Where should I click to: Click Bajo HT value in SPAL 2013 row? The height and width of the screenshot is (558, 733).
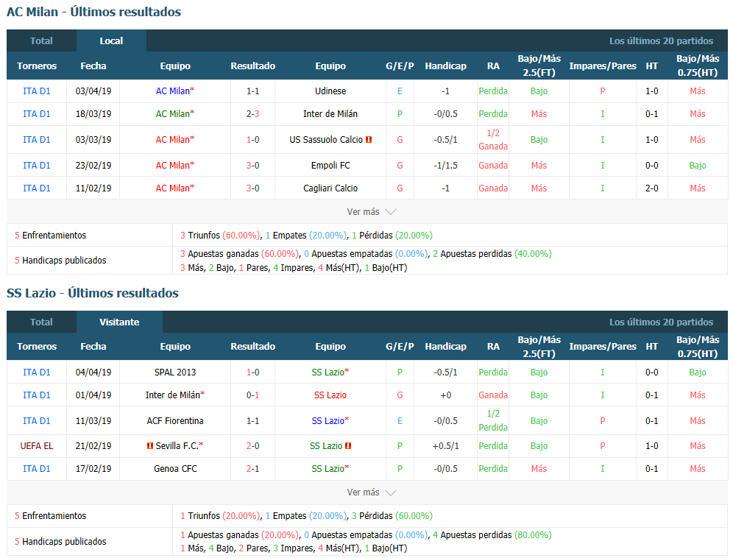[698, 372]
